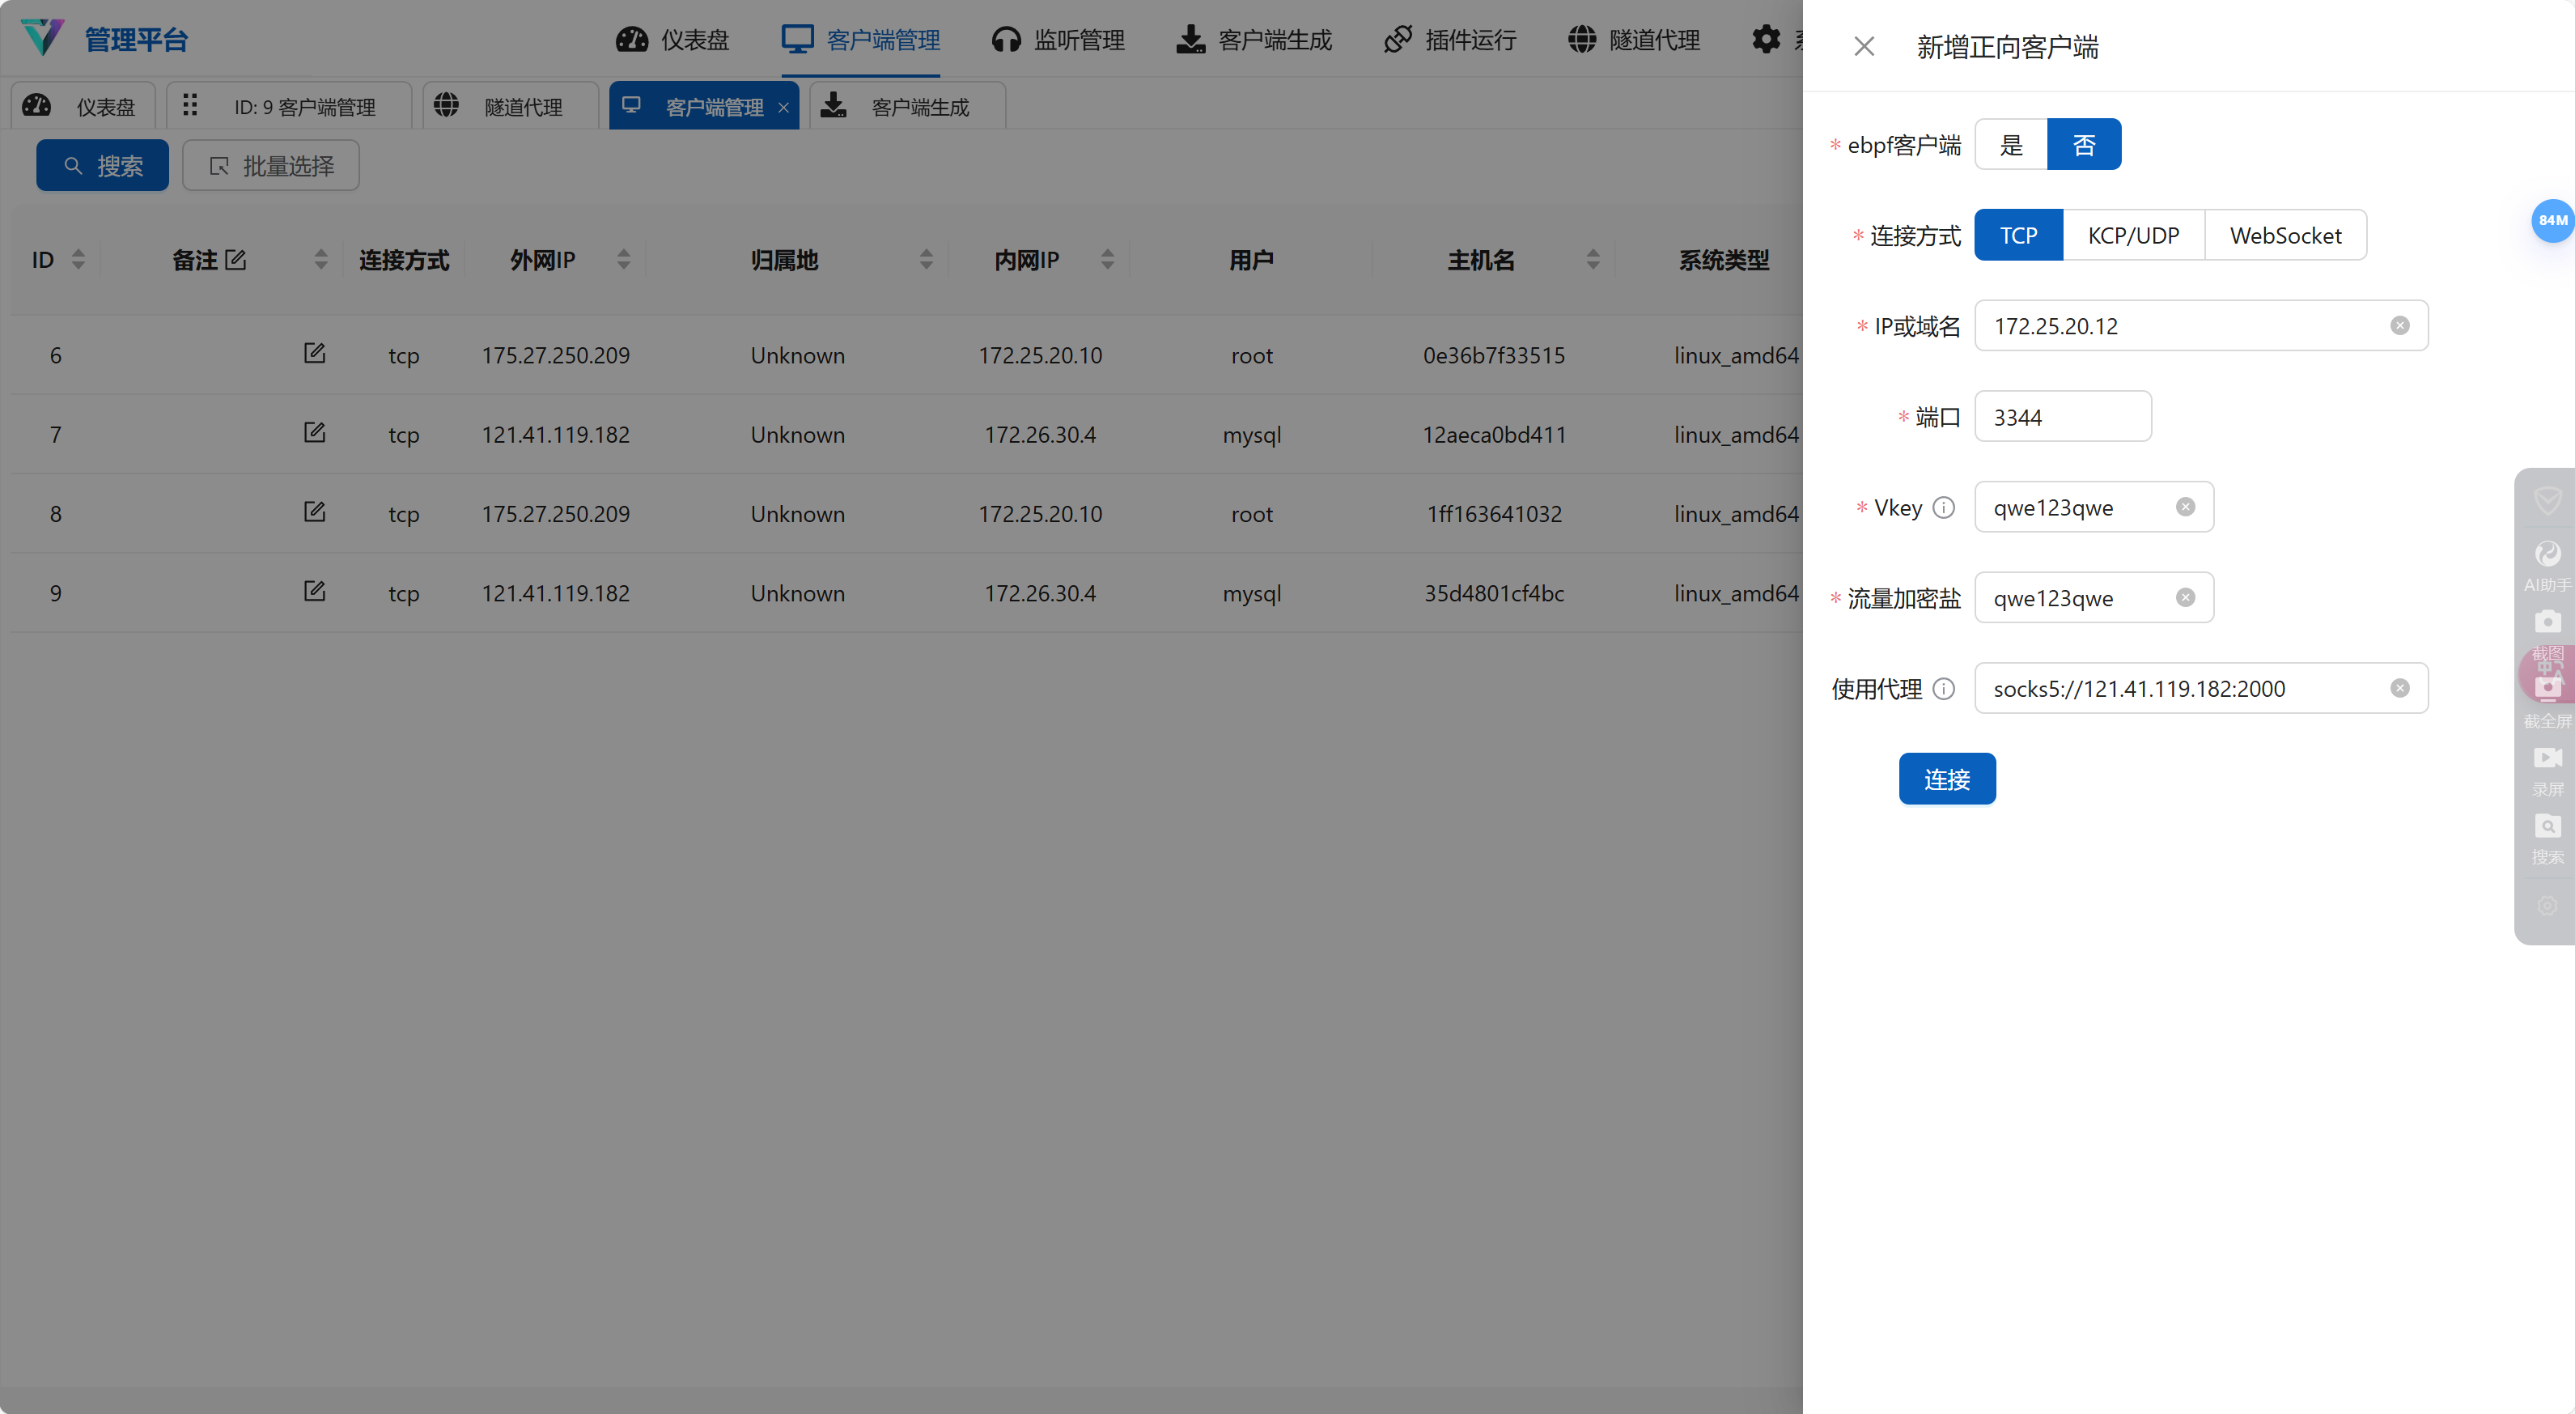
Task: Click the Vkey info help icon
Action: click(1943, 508)
